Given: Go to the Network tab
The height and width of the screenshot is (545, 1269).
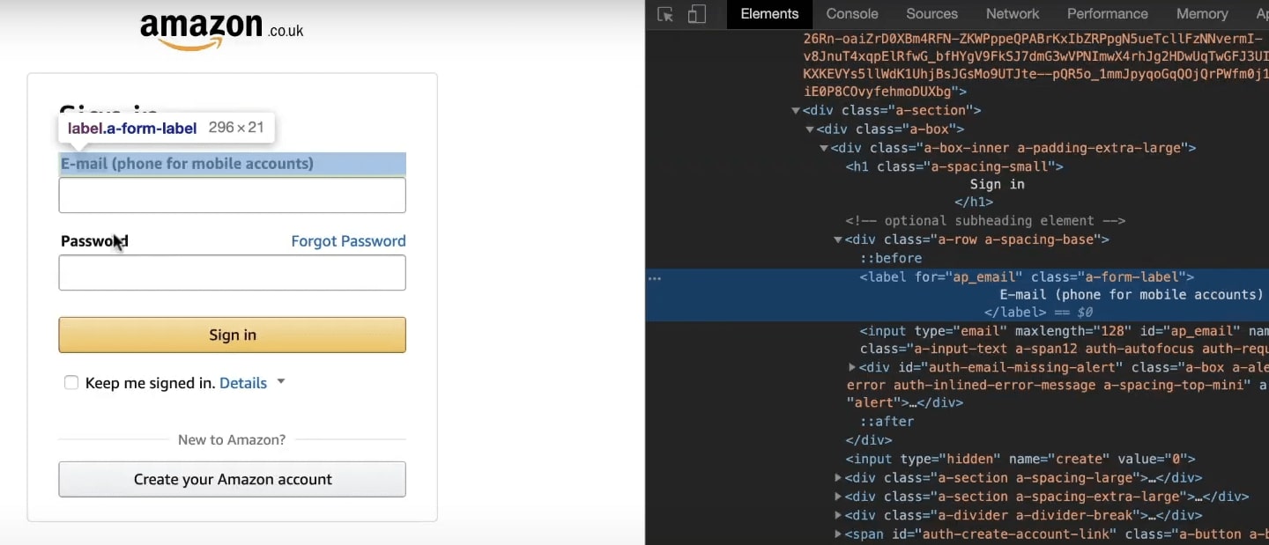Looking at the screenshot, I should click(x=1013, y=14).
